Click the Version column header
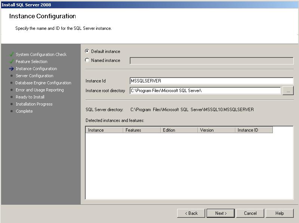Image resolution: width=299 pixels, height=223 pixels. [x=216, y=130]
